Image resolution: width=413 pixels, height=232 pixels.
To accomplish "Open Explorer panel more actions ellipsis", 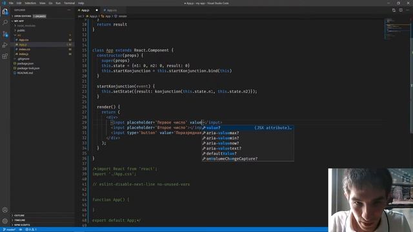I will click(69, 10).
